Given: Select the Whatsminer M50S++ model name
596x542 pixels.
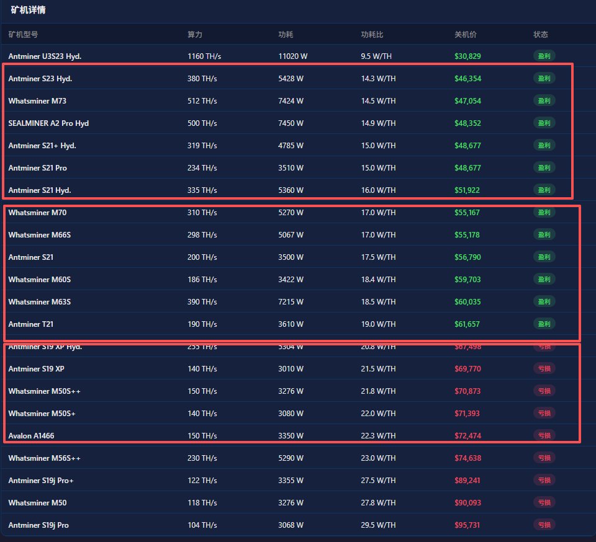Looking at the screenshot, I should pyautogui.click(x=45, y=391).
